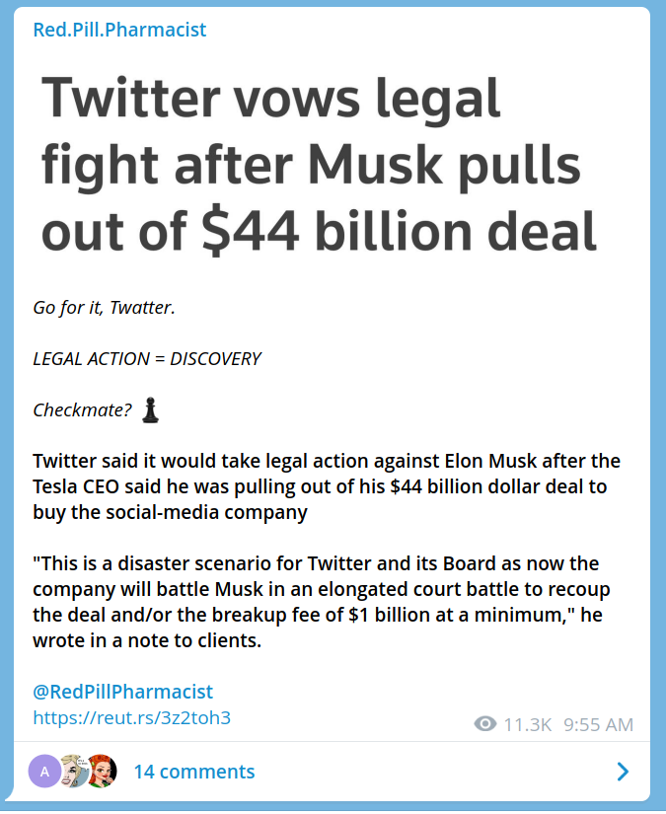Click the "$44 billion deal" headline line
This screenshot has width=666, height=814.
click(319, 229)
